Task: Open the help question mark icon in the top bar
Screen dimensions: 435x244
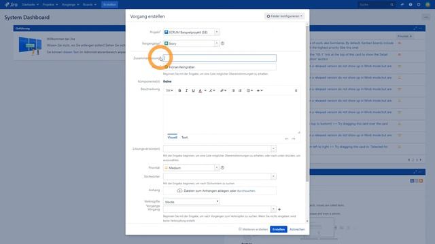Action: pyautogui.click(x=411, y=5)
